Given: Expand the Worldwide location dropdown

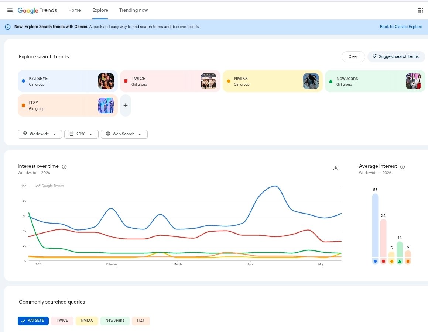Looking at the screenshot, I should [40, 134].
